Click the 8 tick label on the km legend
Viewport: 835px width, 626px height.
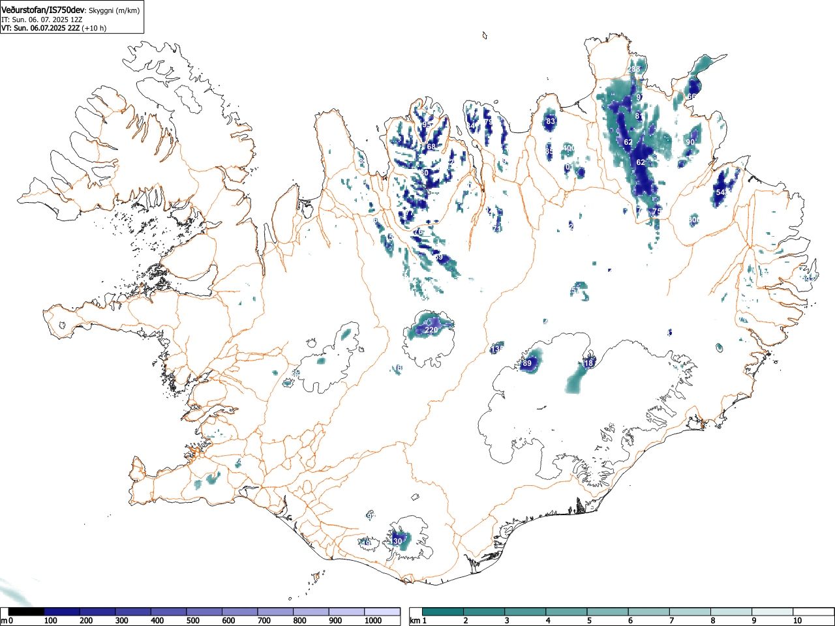click(x=712, y=621)
